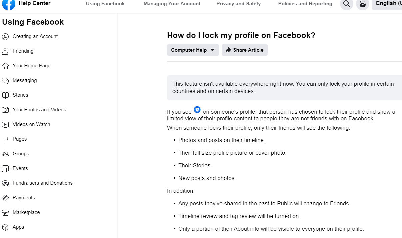
Task: Open the Managing Your Account menu
Action: click(x=172, y=4)
